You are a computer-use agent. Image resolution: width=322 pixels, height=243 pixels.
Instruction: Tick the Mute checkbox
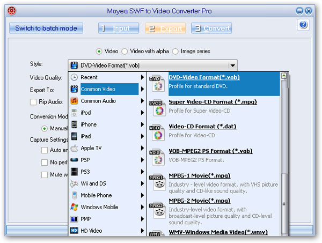coord(45,175)
